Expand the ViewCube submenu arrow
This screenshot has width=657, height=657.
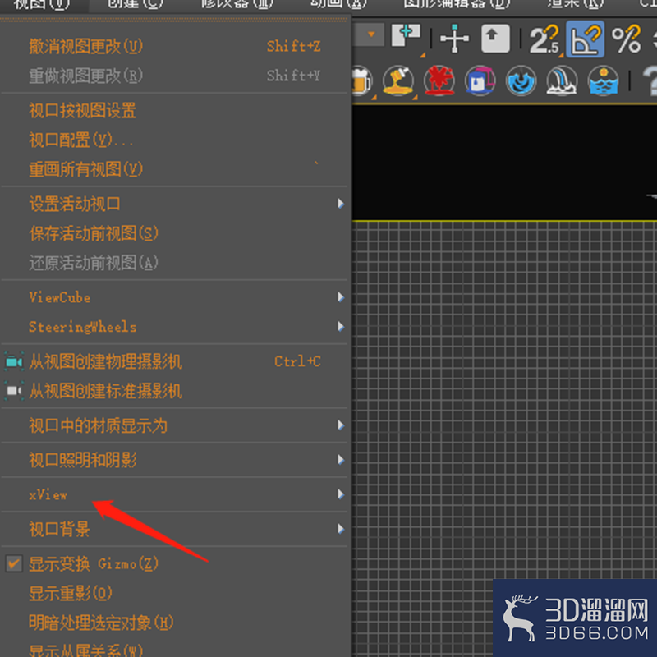[x=341, y=297]
